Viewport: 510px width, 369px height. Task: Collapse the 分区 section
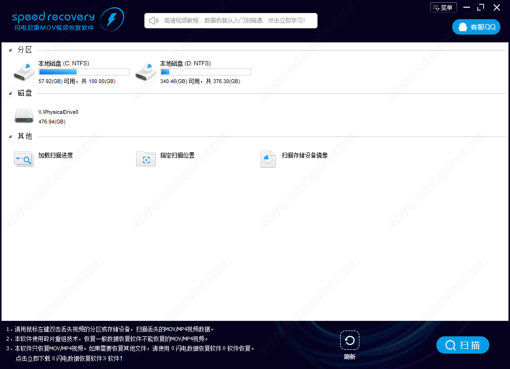(10, 50)
